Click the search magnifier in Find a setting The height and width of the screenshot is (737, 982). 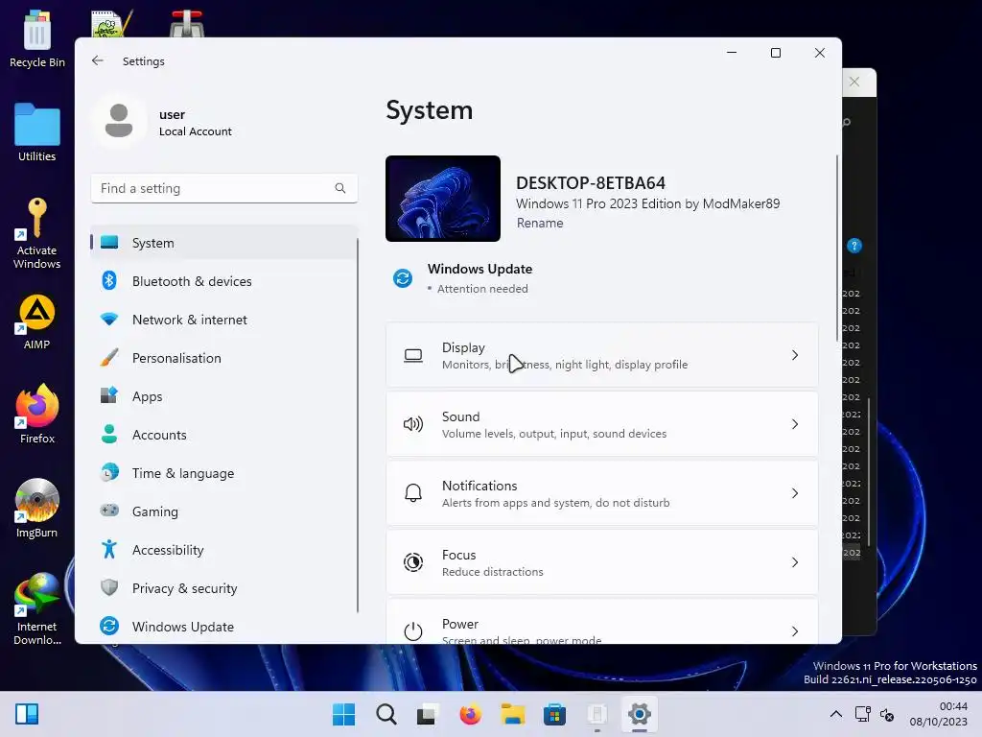tap(340, 188)
